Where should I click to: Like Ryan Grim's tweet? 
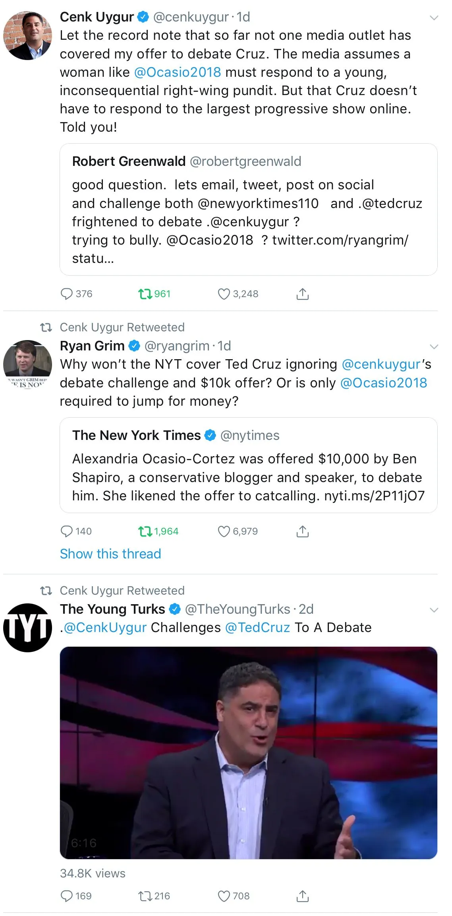click(224, 531)
